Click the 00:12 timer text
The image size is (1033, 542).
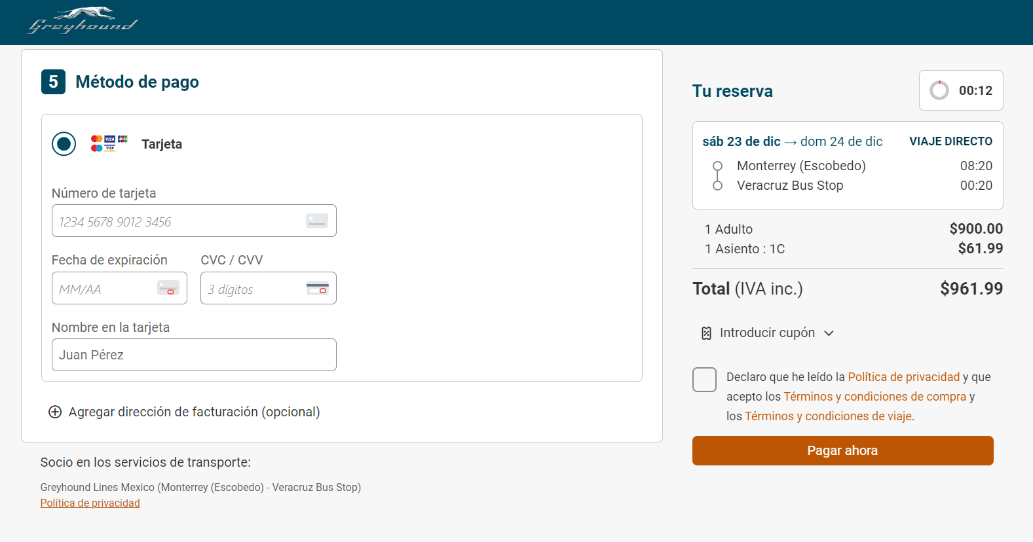pyautogui.click(x=975, y=90)
